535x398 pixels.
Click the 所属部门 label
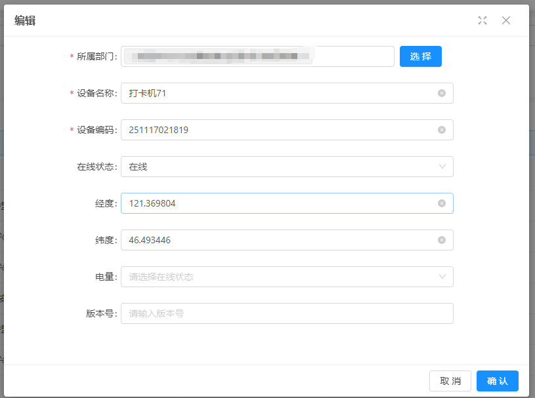[x=97, y=56]
